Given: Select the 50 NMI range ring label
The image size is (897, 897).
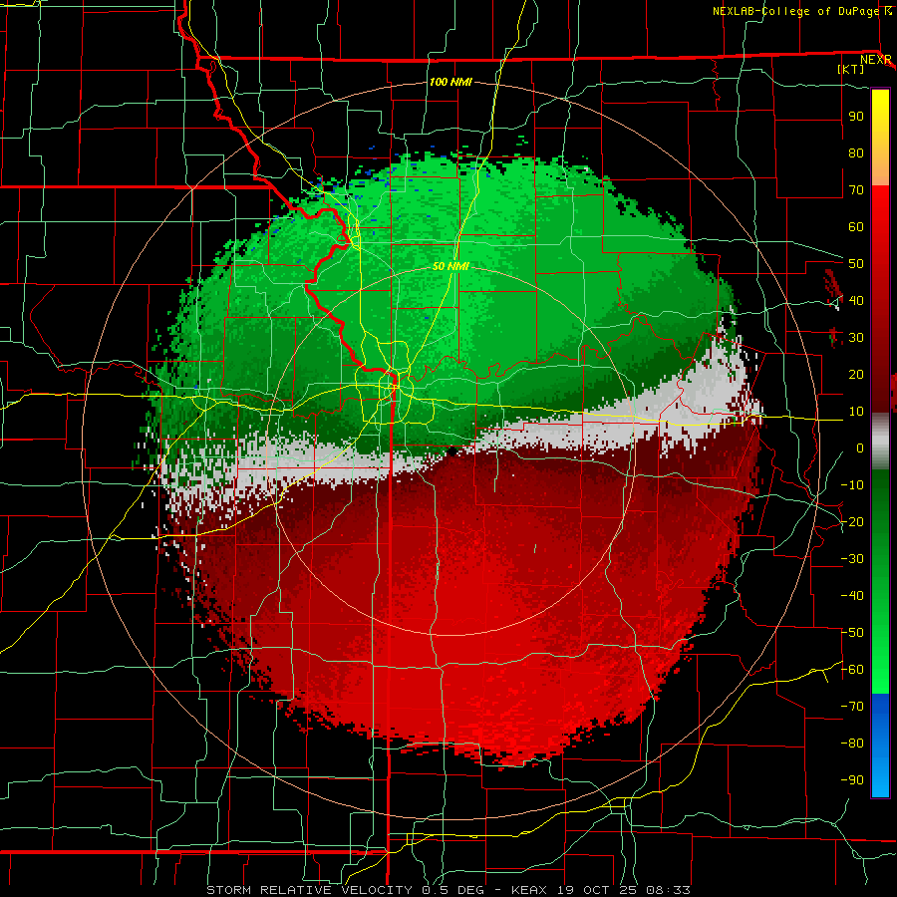Looking at the screenshot, I should (x=450, y=266).
